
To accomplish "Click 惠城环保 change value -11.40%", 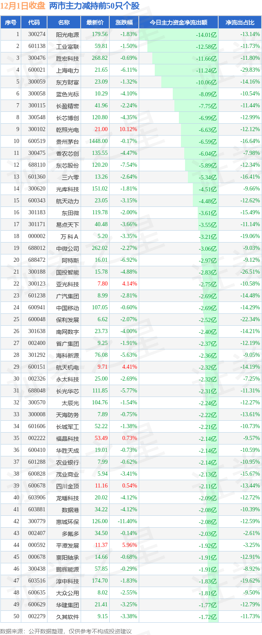I will coord(128,522).
